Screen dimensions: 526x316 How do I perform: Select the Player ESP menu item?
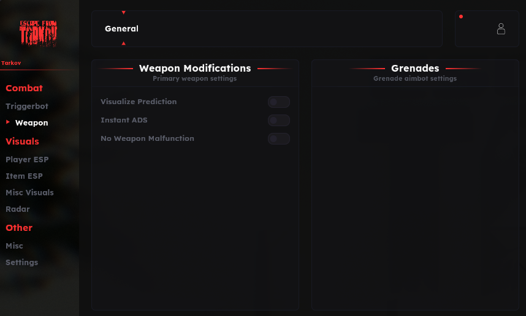27,160
